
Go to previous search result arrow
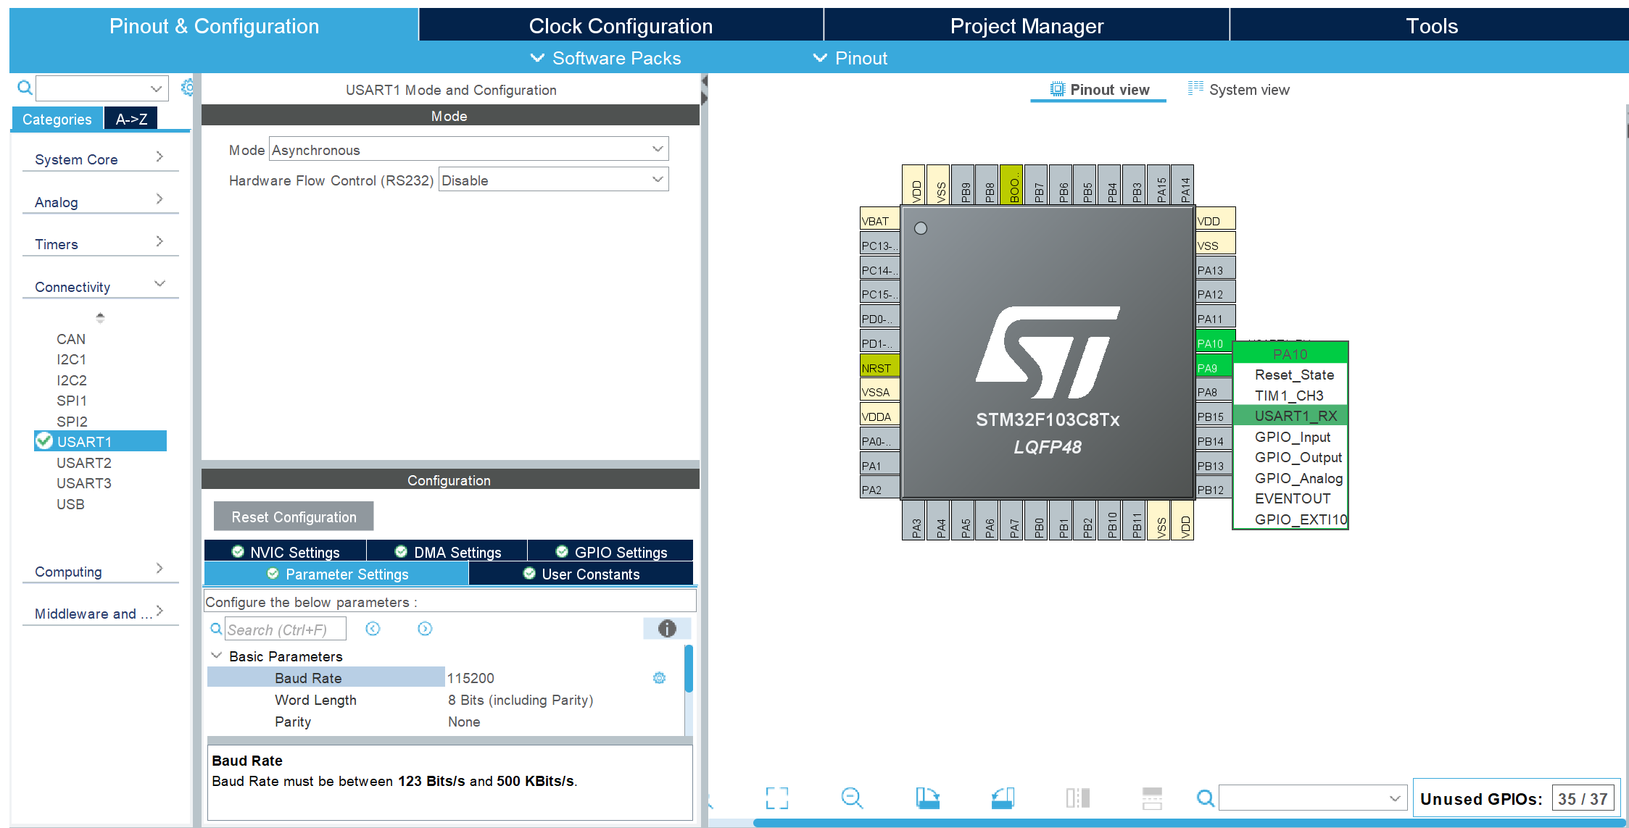[x=373, y=629]
